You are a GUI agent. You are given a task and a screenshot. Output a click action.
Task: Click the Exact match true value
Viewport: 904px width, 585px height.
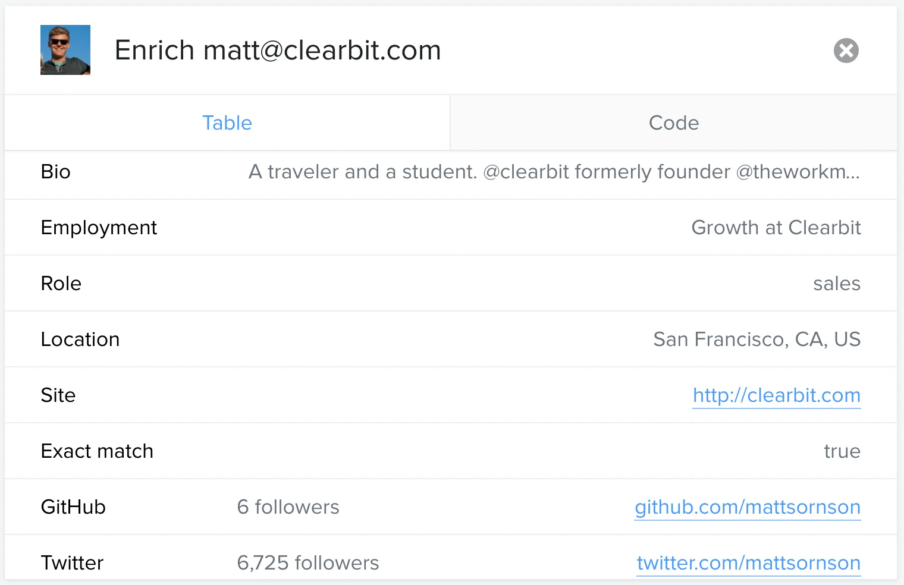pos(842,451)
